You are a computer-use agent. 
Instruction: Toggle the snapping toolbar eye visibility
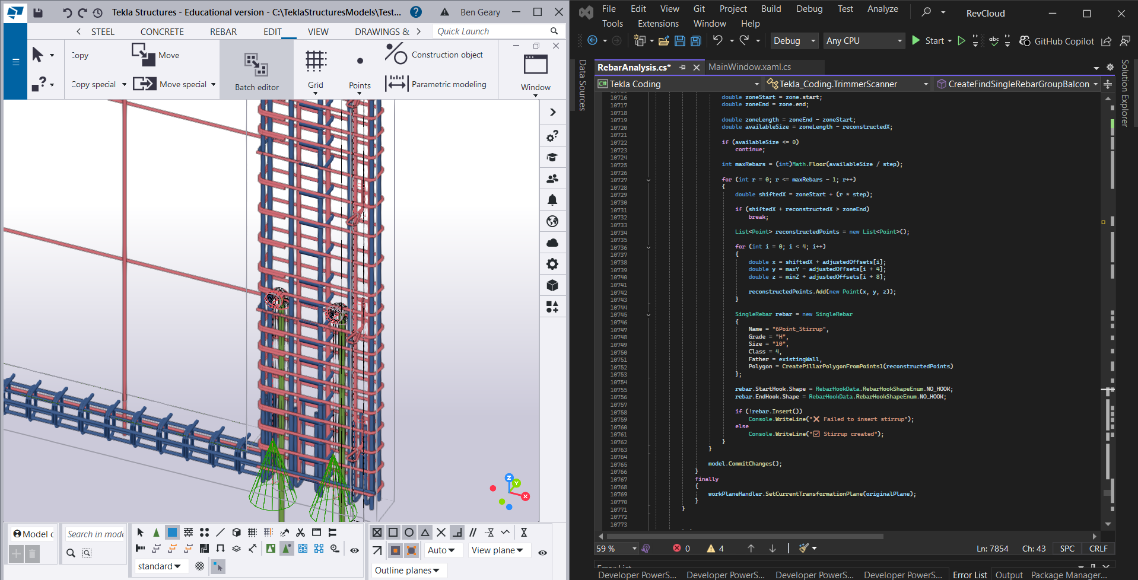pyautogui.click(x=542, y=552)
